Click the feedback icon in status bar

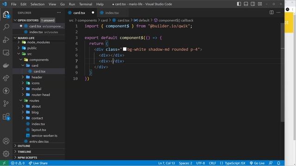(x=271, y=163)
